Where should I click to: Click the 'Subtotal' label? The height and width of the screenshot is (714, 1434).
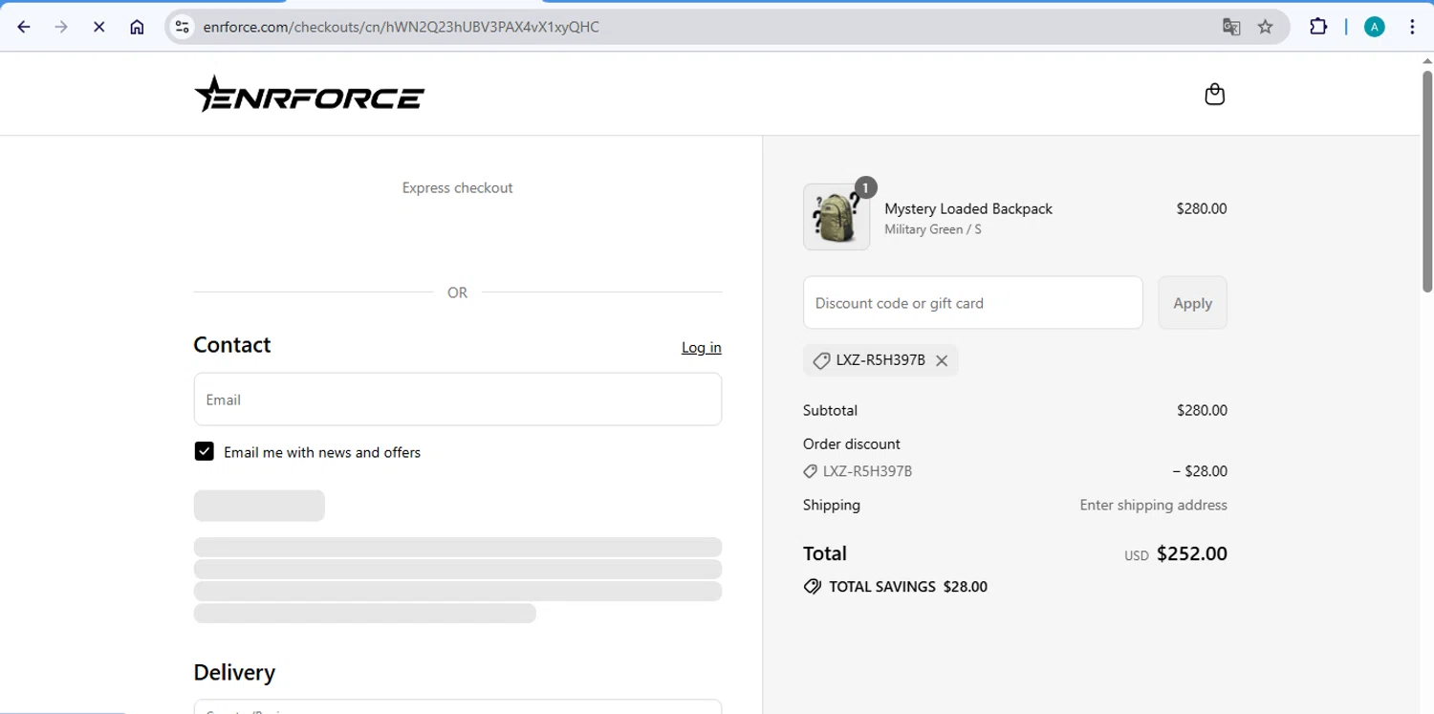tap(830, 410)
